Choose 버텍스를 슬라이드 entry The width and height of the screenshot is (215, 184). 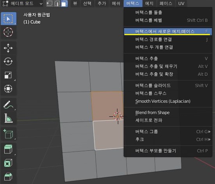(x=168, y=86)
